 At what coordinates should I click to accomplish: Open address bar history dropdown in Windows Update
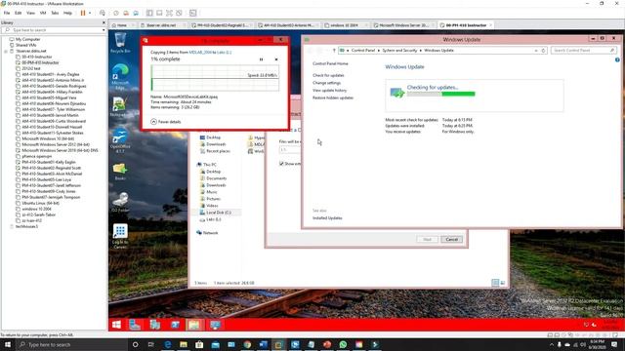tap(536, 51)
